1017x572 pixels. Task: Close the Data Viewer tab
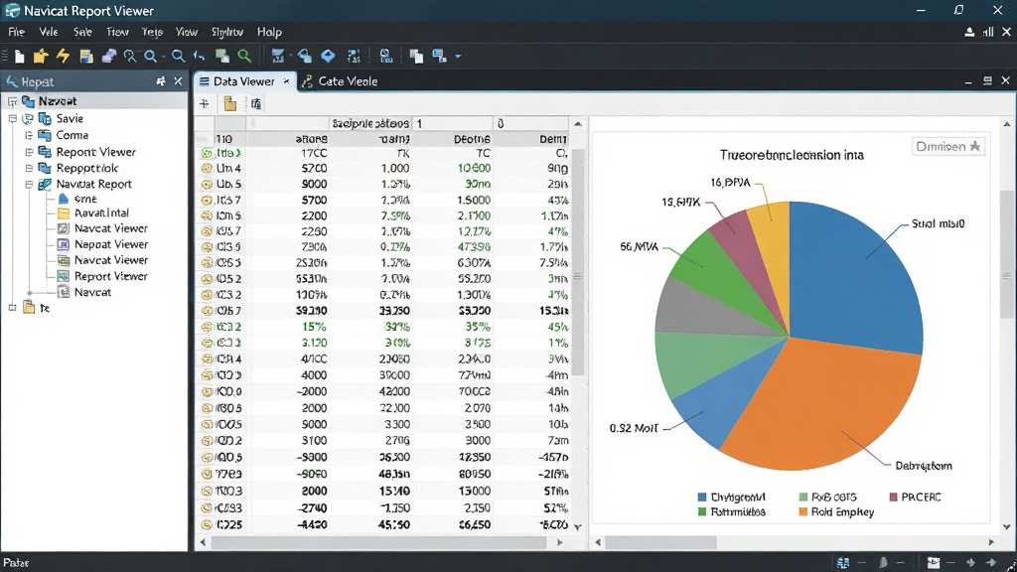[286, 81]
